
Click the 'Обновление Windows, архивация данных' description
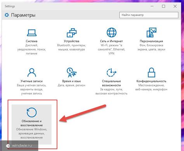point(31,133)
